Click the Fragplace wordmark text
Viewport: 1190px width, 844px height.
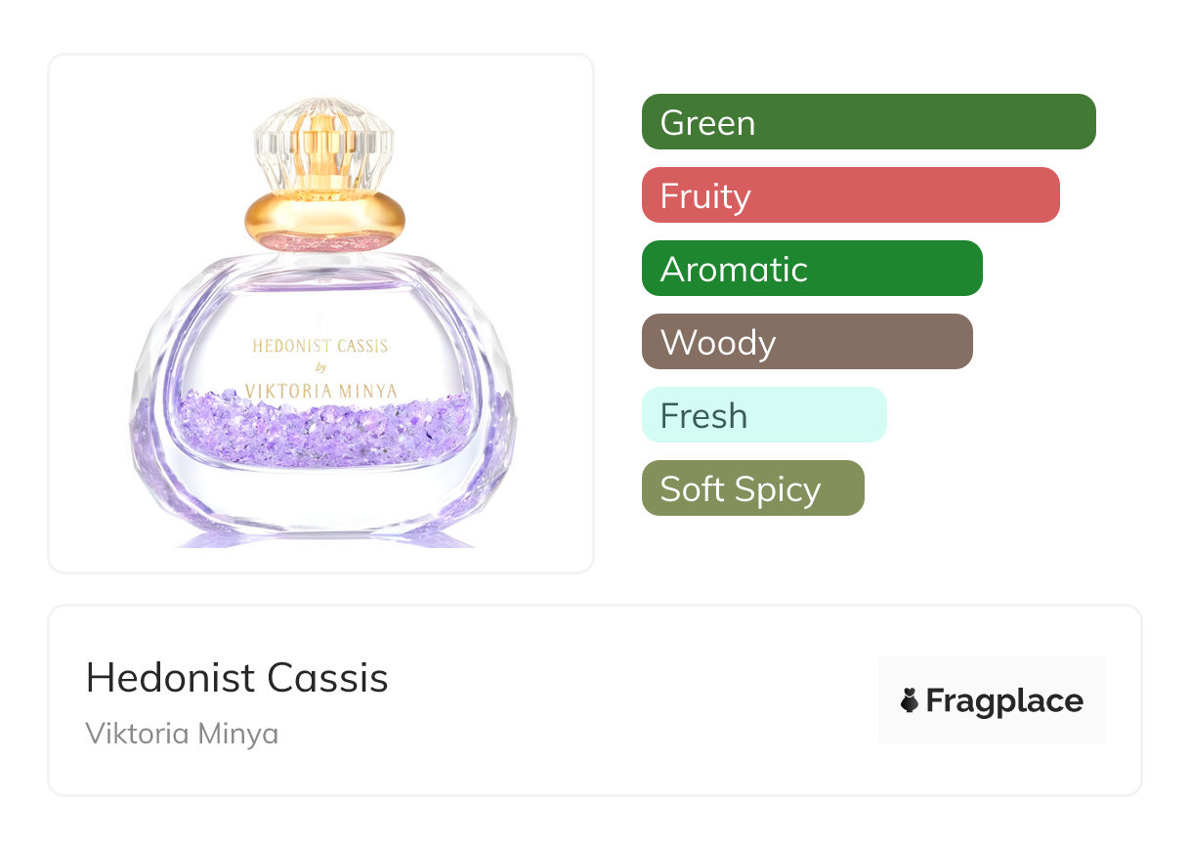(x=1004, y=700)
